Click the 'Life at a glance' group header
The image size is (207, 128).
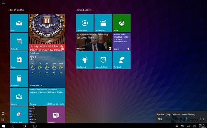point(17,10)
